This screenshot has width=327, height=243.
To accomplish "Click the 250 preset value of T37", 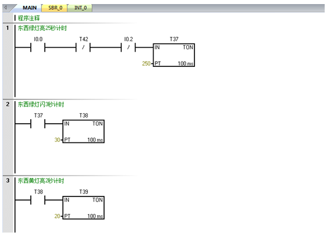I will pyautogui.click(x=146, y=63).
